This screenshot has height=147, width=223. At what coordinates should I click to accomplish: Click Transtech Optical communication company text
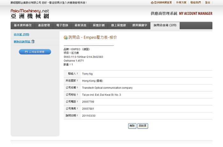[x=107, y=88]
